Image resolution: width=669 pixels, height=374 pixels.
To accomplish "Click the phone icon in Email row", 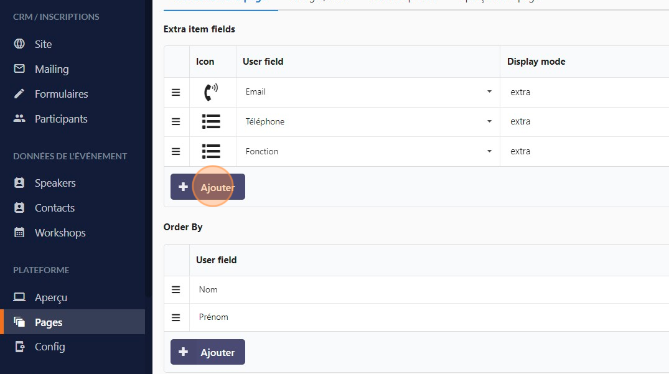I will pos(212,92).
